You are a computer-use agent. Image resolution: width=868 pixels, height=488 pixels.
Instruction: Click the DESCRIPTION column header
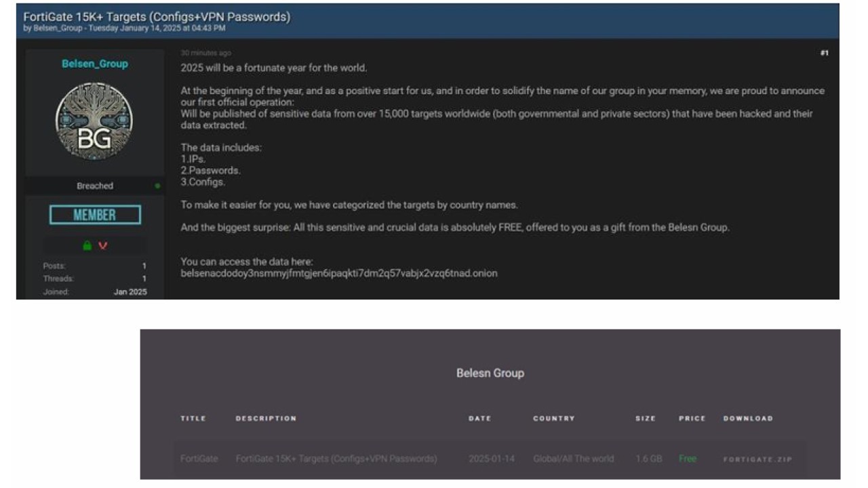266,418
